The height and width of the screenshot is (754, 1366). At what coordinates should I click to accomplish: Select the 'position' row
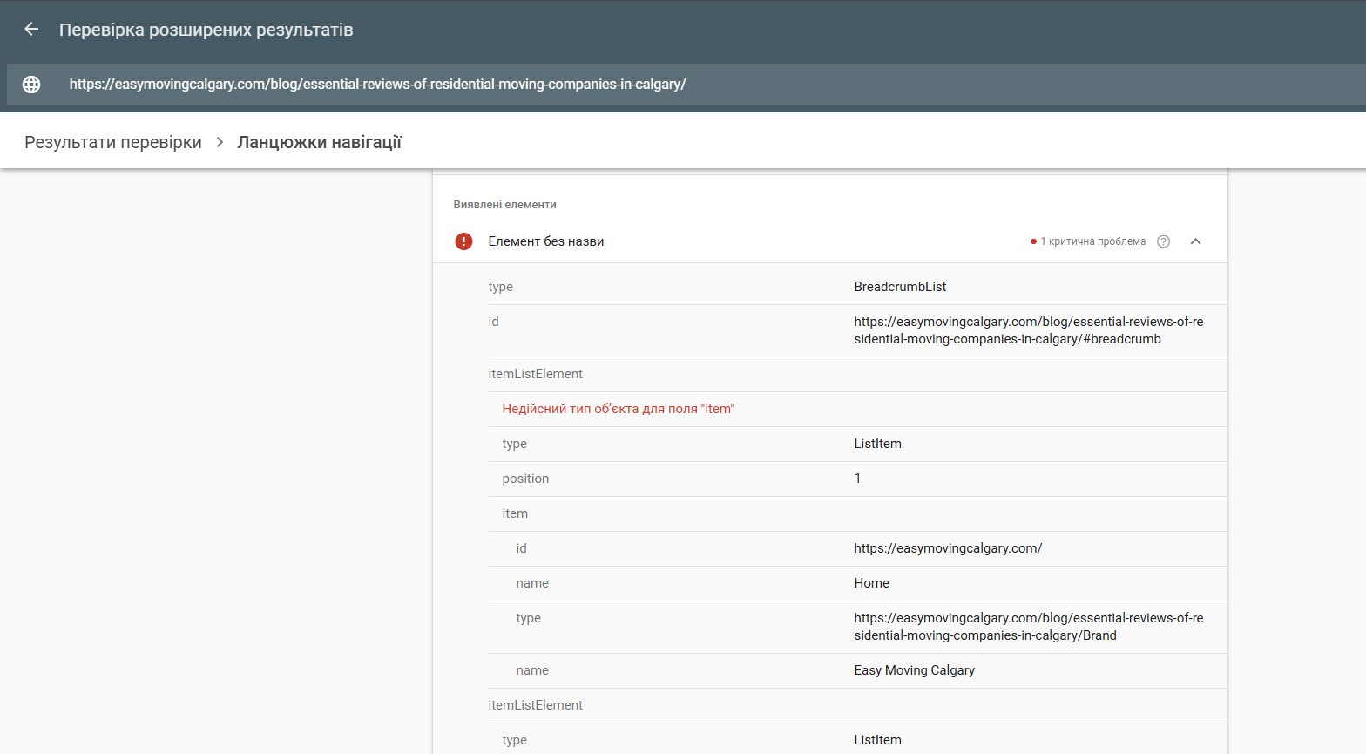(x=525, y=479)
